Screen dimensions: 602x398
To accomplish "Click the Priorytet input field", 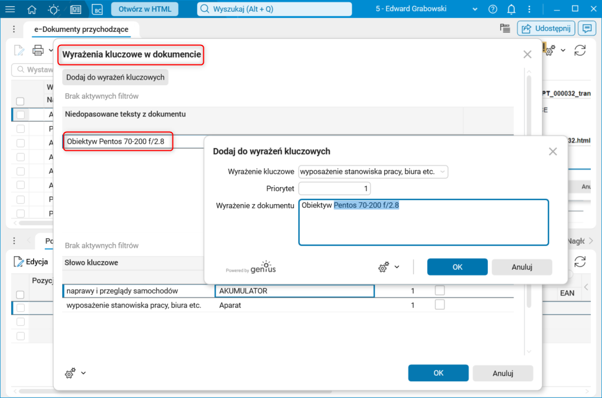I will [x=334, y=188].
